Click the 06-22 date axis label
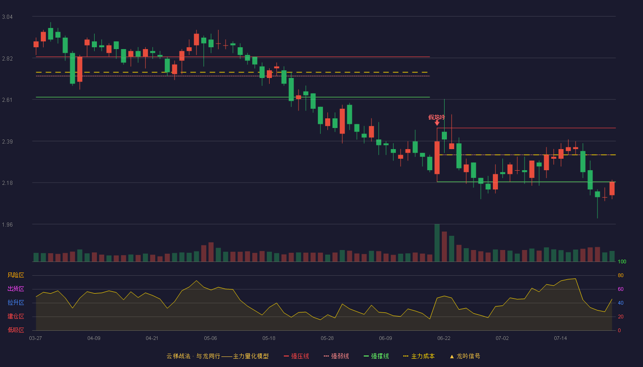643x367 pixels. tap(444, 338)
